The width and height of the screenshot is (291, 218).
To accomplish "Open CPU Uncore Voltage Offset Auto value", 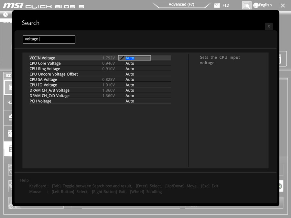I will point(130,74).
